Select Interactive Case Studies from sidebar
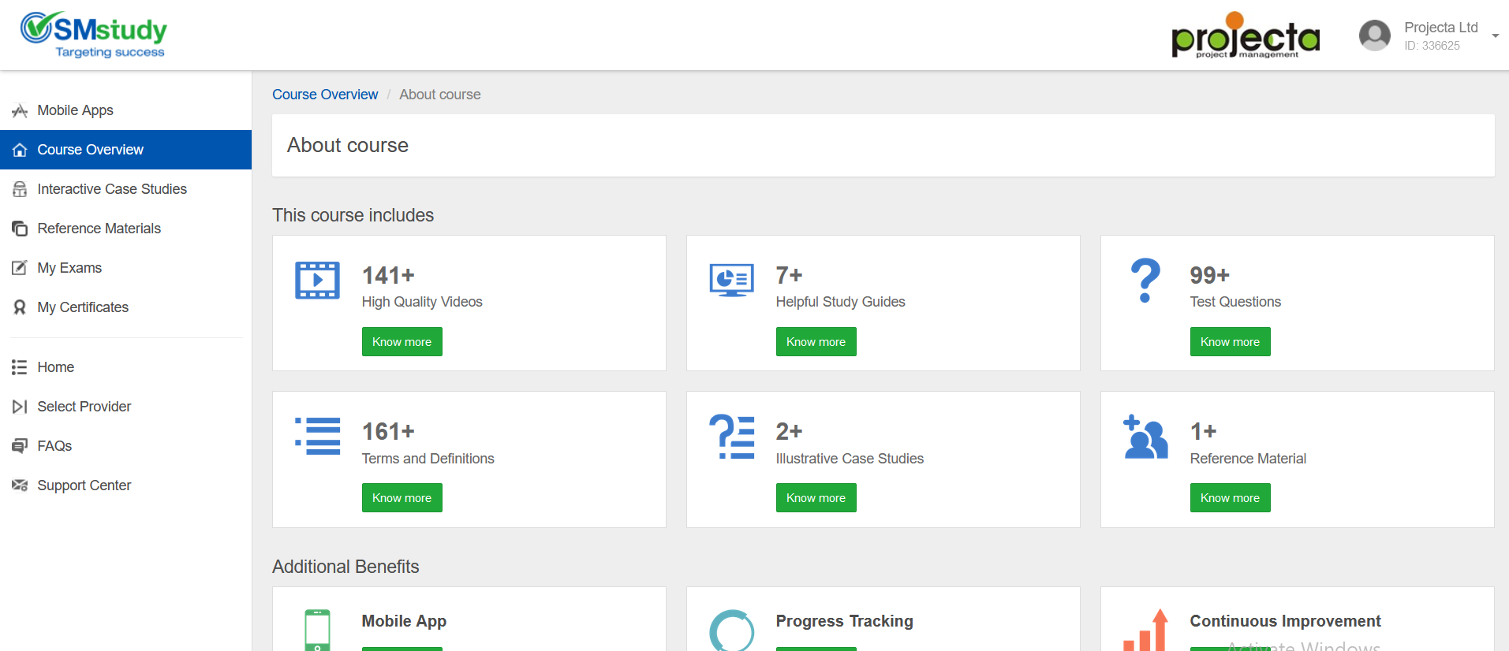The height and width of the screenshot is (651, 1509). [x=112, y=189]
